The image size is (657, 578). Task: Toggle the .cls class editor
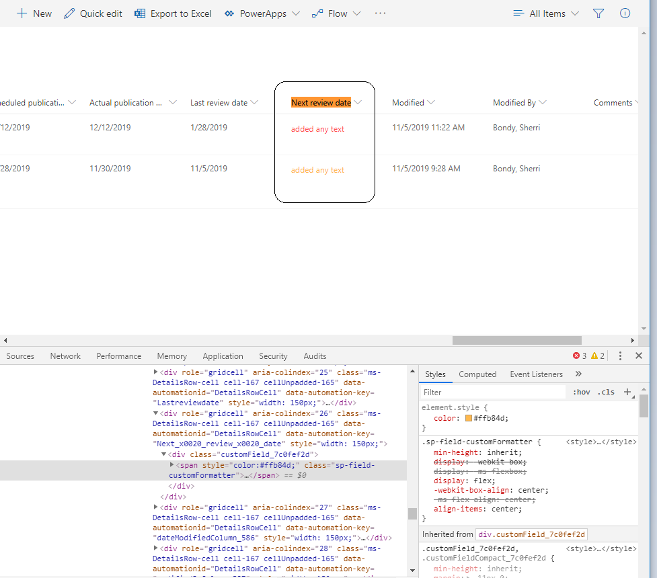[x=606, y=392]
